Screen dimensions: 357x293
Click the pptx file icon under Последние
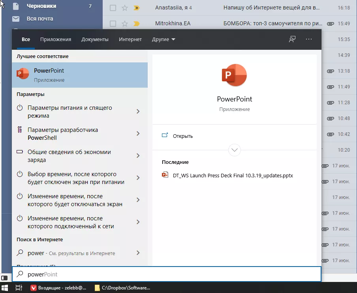tap(165, 175)
